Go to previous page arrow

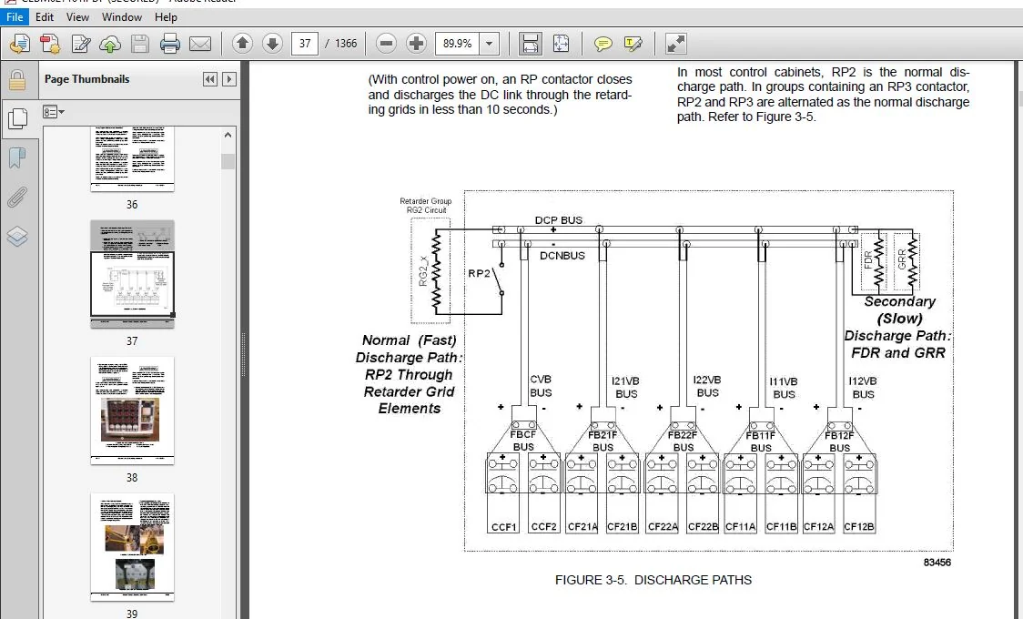243,44
